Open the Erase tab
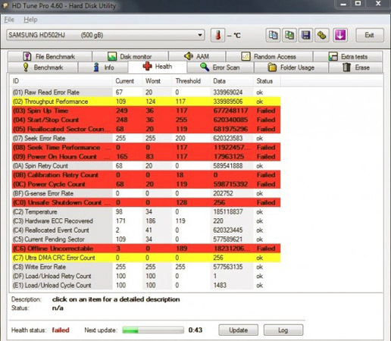The width and height of the screenshot is (391, 341). click(x=356, y=67)
